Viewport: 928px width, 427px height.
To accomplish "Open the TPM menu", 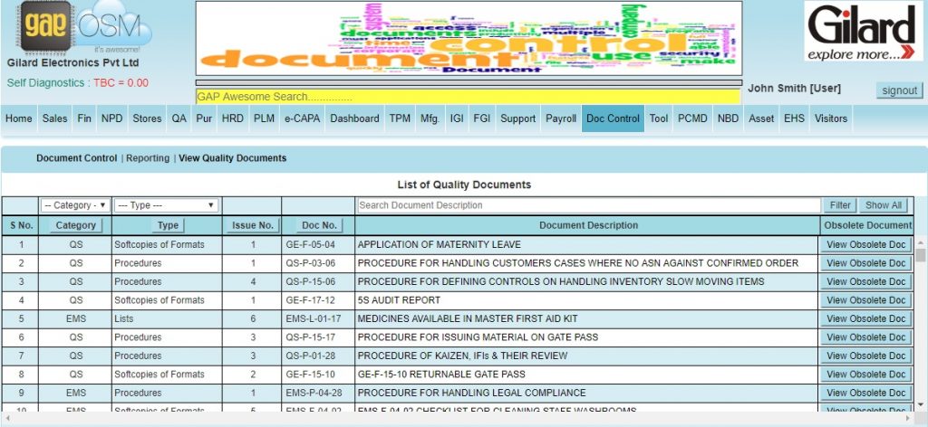I will [400, 119].
